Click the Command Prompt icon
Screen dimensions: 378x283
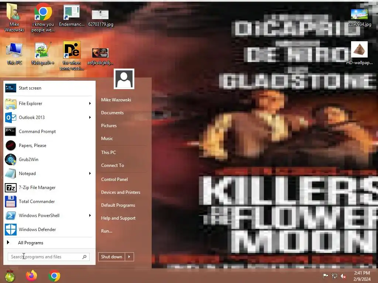(11, 132)
